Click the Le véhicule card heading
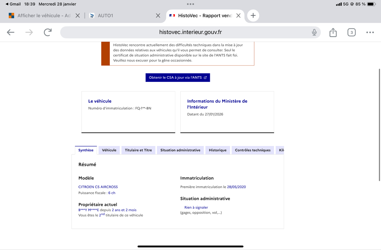Image resolution: width=381 pixels, height=250 pixels. (x=100, y=101)
